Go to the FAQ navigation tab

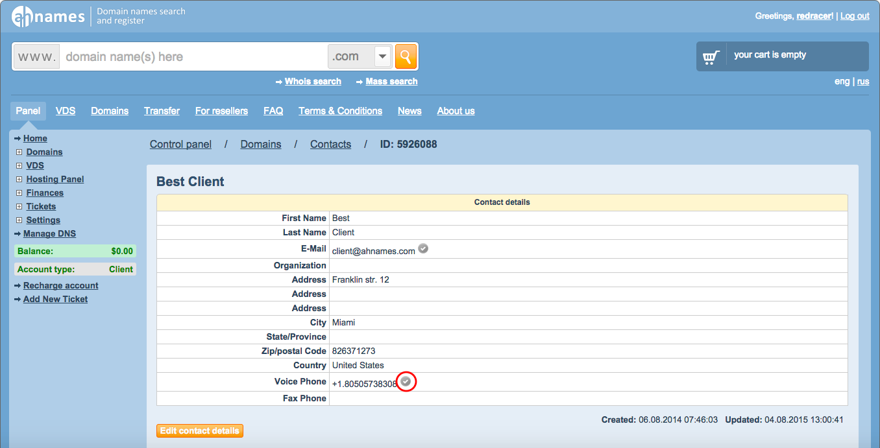pyautogui.click(x=273, y=111)
